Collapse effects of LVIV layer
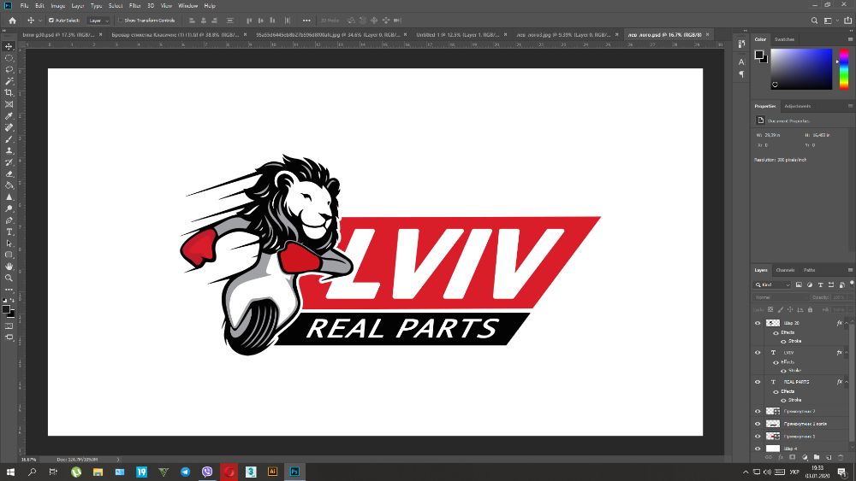 847,353
